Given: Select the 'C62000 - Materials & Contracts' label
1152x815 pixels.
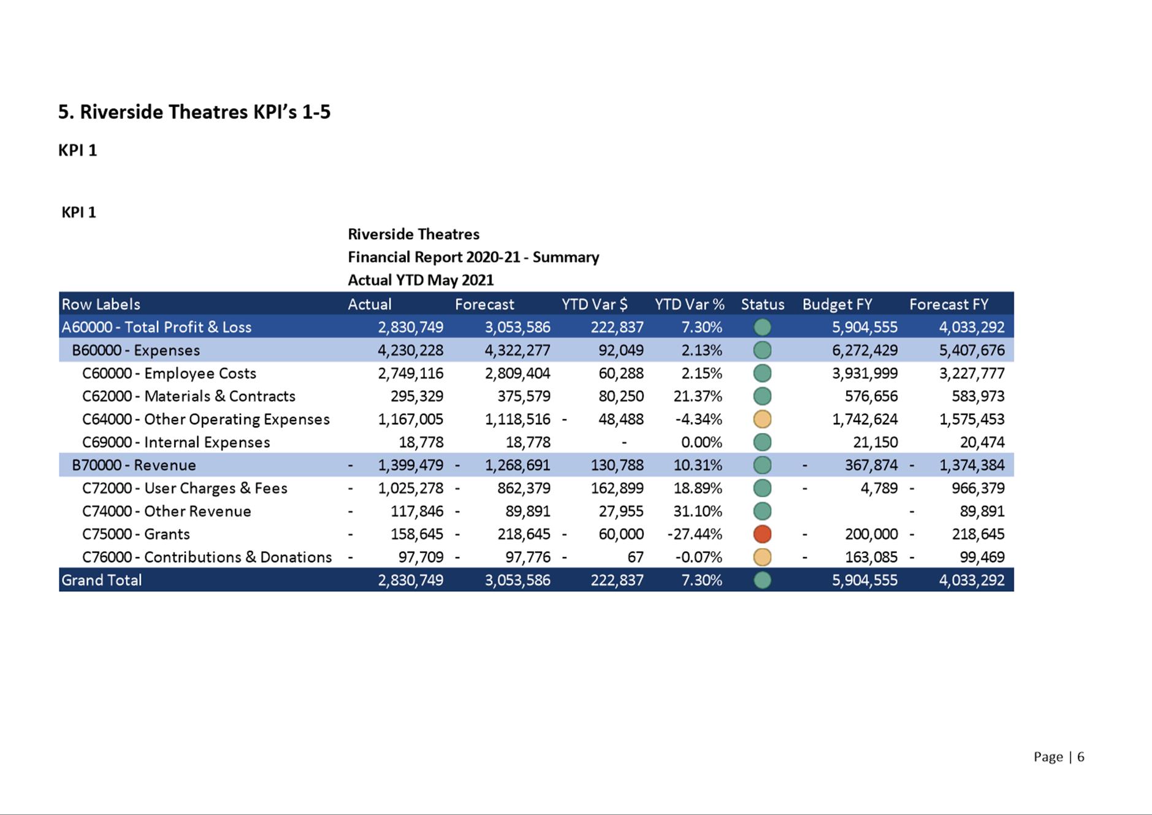Looking at the screenshot, I should [x=189, y=396].
